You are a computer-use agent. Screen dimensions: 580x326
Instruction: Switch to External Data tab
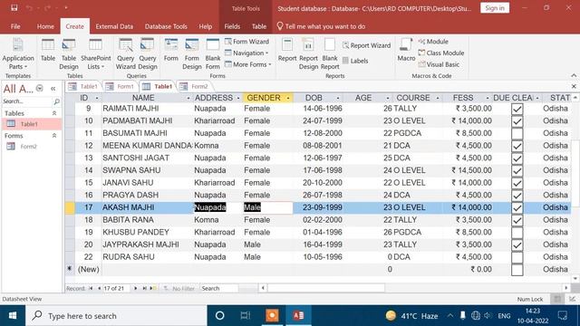click(x=114, y=26)
